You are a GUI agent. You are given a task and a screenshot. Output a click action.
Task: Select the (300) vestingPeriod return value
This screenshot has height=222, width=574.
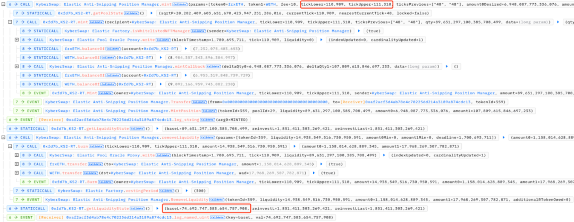tap(199, 191)
